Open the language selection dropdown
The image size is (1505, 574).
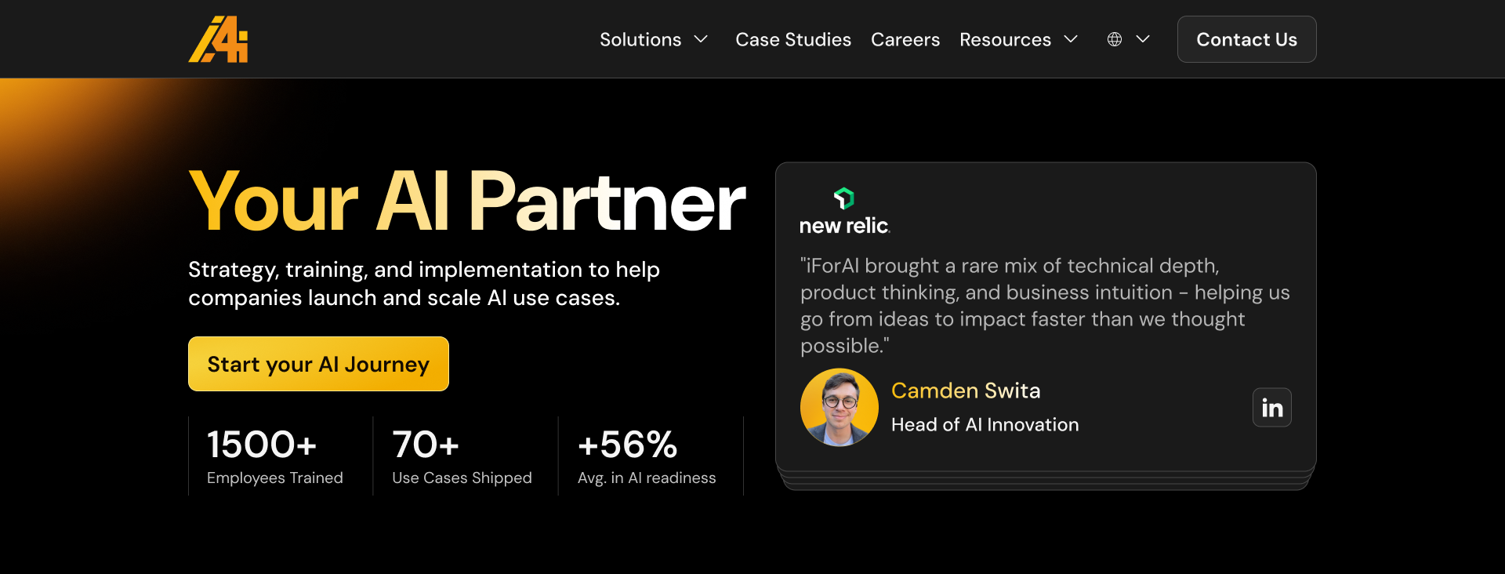(x=1127, y=38)
